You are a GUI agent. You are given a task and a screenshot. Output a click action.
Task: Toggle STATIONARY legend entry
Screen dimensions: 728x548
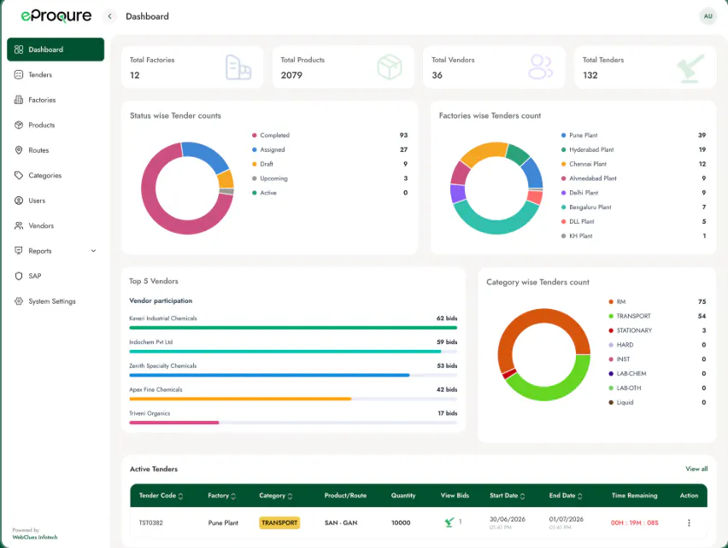630,330
